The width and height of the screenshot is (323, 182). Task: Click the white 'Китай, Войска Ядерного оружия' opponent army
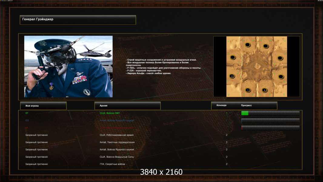(x=117, y=150)
